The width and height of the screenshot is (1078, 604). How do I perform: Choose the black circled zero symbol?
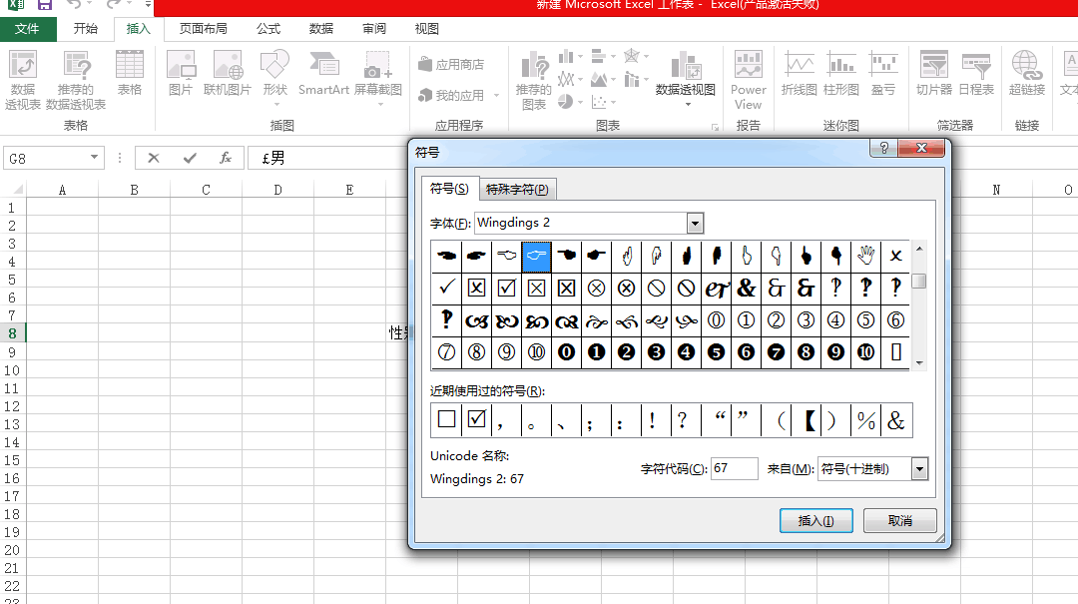pyautogui.click(x=566, y=351)
